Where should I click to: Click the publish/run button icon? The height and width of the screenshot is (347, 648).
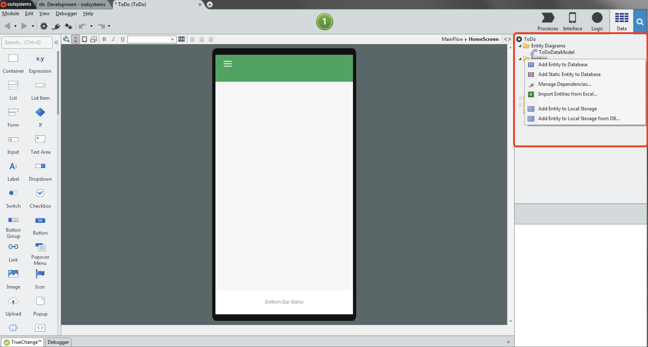325,22
